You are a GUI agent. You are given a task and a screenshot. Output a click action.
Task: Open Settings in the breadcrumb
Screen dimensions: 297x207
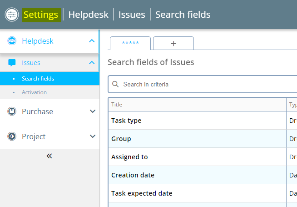point(41,15)
